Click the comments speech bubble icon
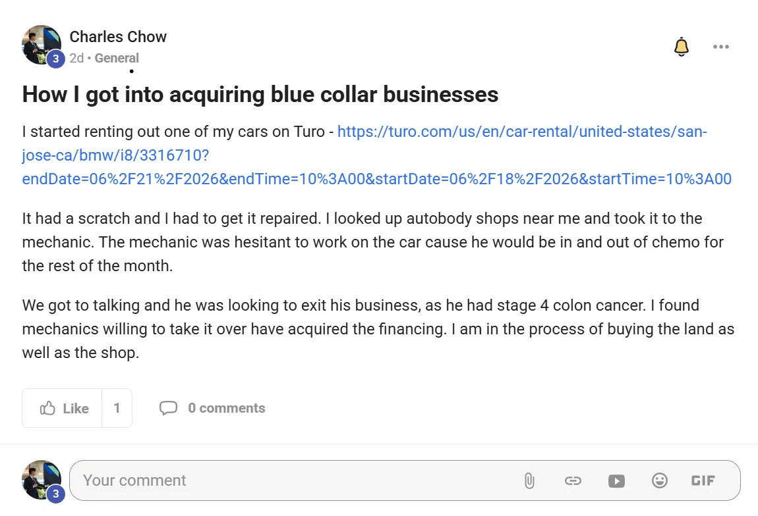The height and width of the screenshot is (516, 758). (168, 408)
